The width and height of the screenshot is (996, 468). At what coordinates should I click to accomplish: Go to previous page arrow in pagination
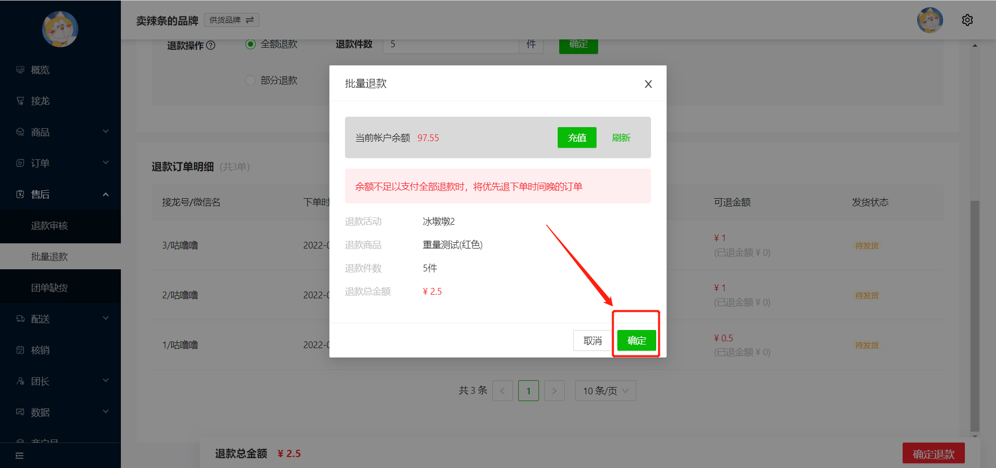(502, 391)
